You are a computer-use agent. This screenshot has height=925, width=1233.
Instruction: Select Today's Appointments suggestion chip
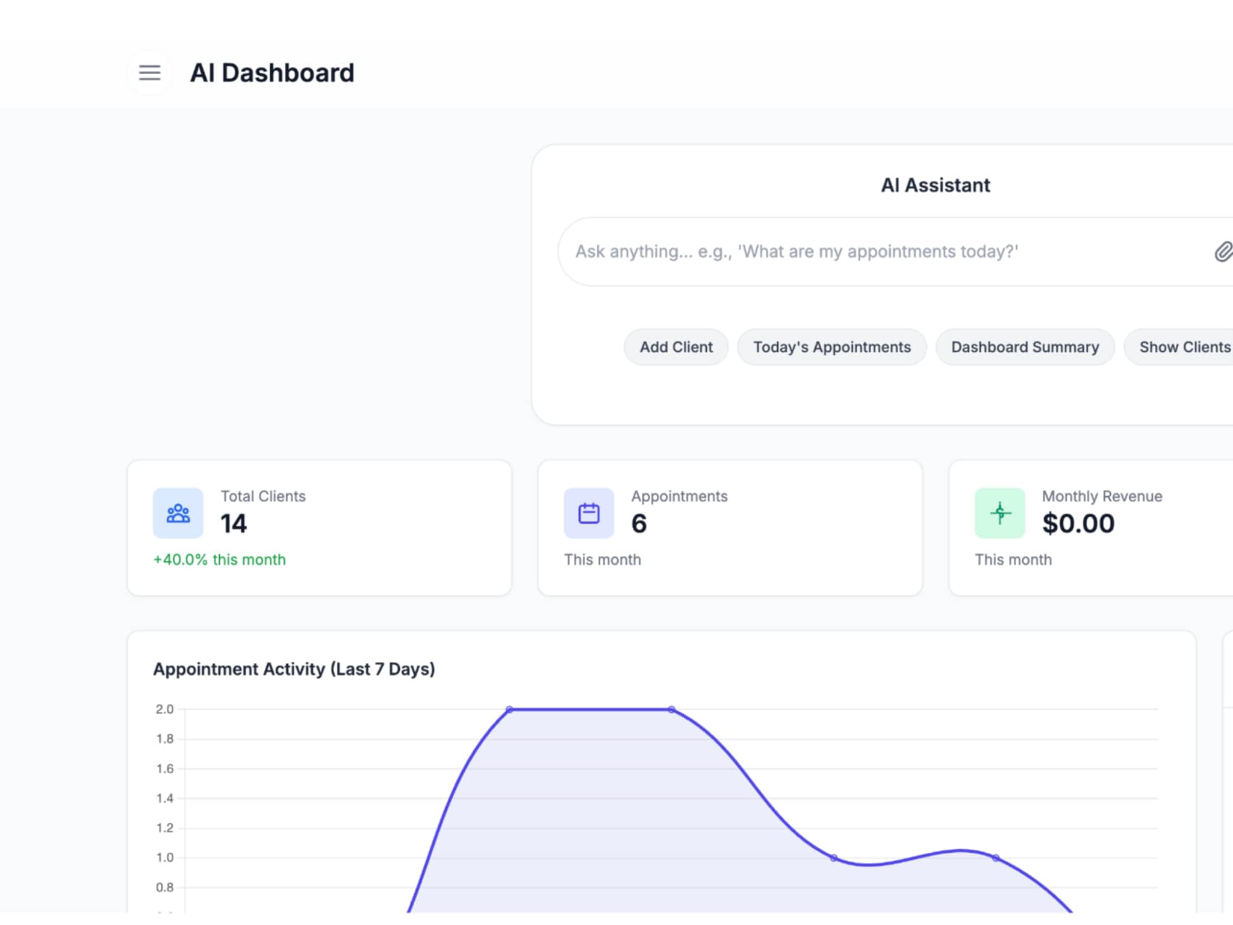[831, 347]
